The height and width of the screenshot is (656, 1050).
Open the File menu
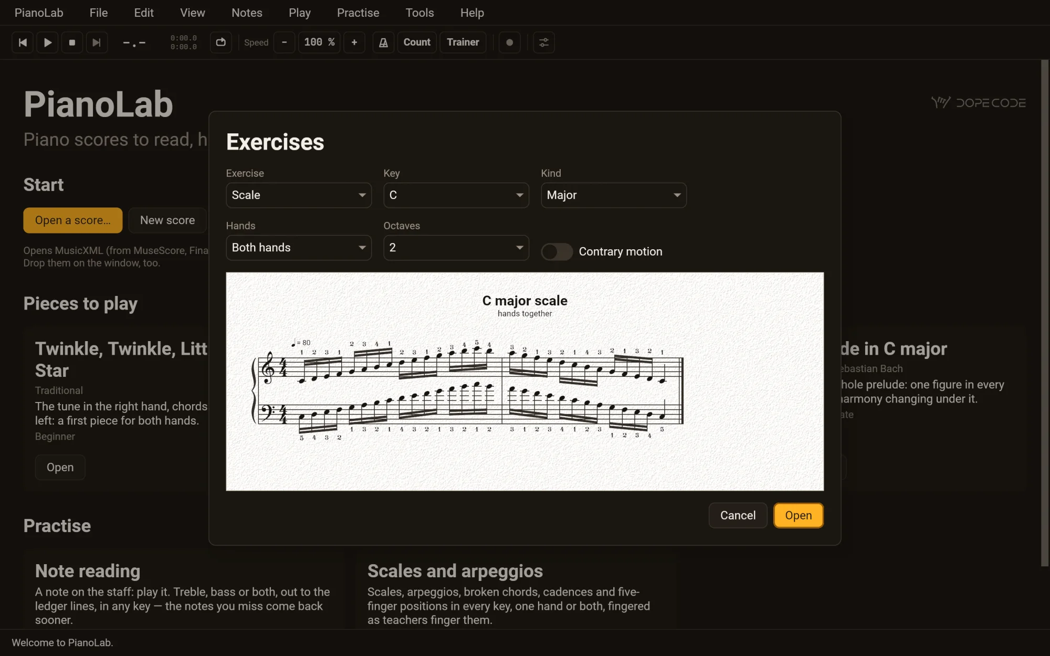point(99,13)
